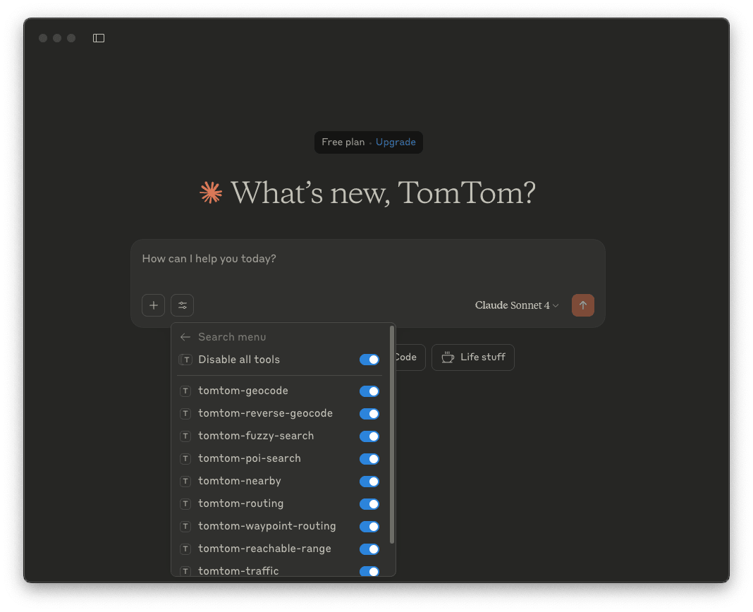Click the coffee cup icon on Life stuff
Screen dimensions: 753x612
[448, 357]
